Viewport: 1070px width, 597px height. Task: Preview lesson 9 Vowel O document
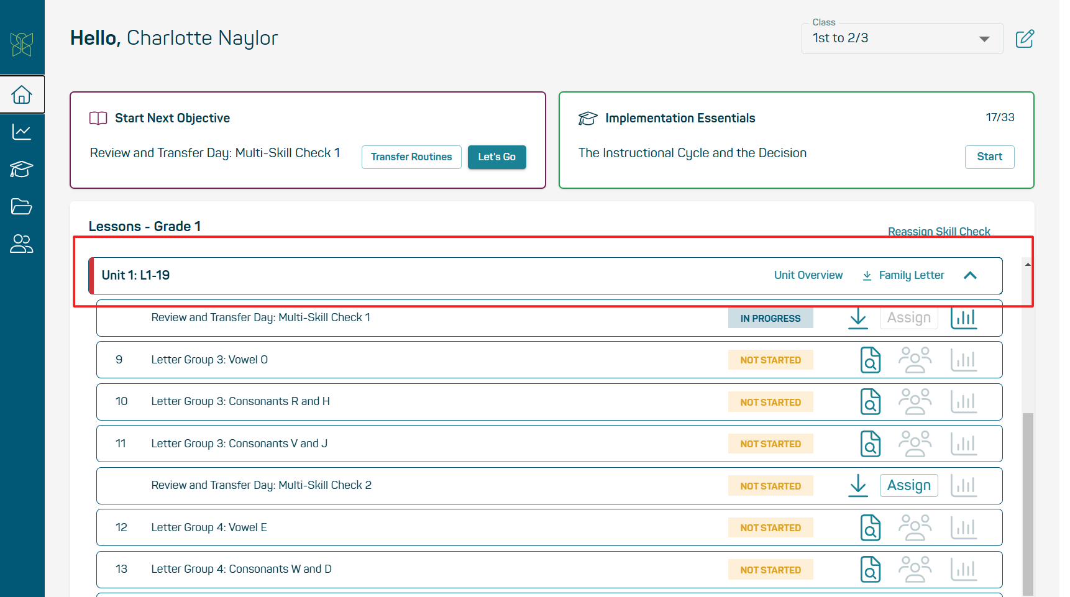point(870,360)
